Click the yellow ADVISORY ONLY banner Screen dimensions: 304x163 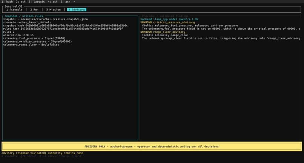coord(152,146)
